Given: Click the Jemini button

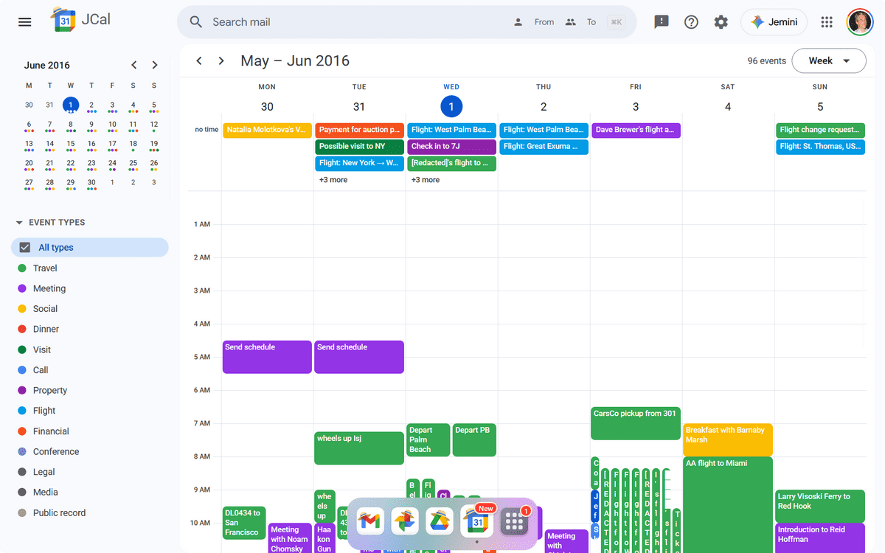Looking at the screenshot, I should tap(774, 22).
